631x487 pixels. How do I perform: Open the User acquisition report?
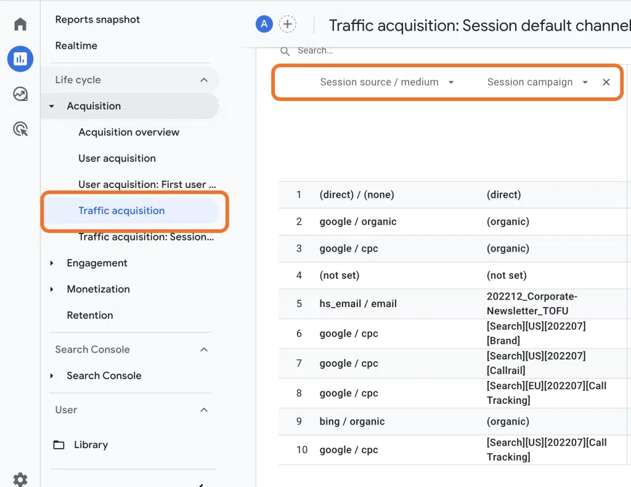point(117,158)
